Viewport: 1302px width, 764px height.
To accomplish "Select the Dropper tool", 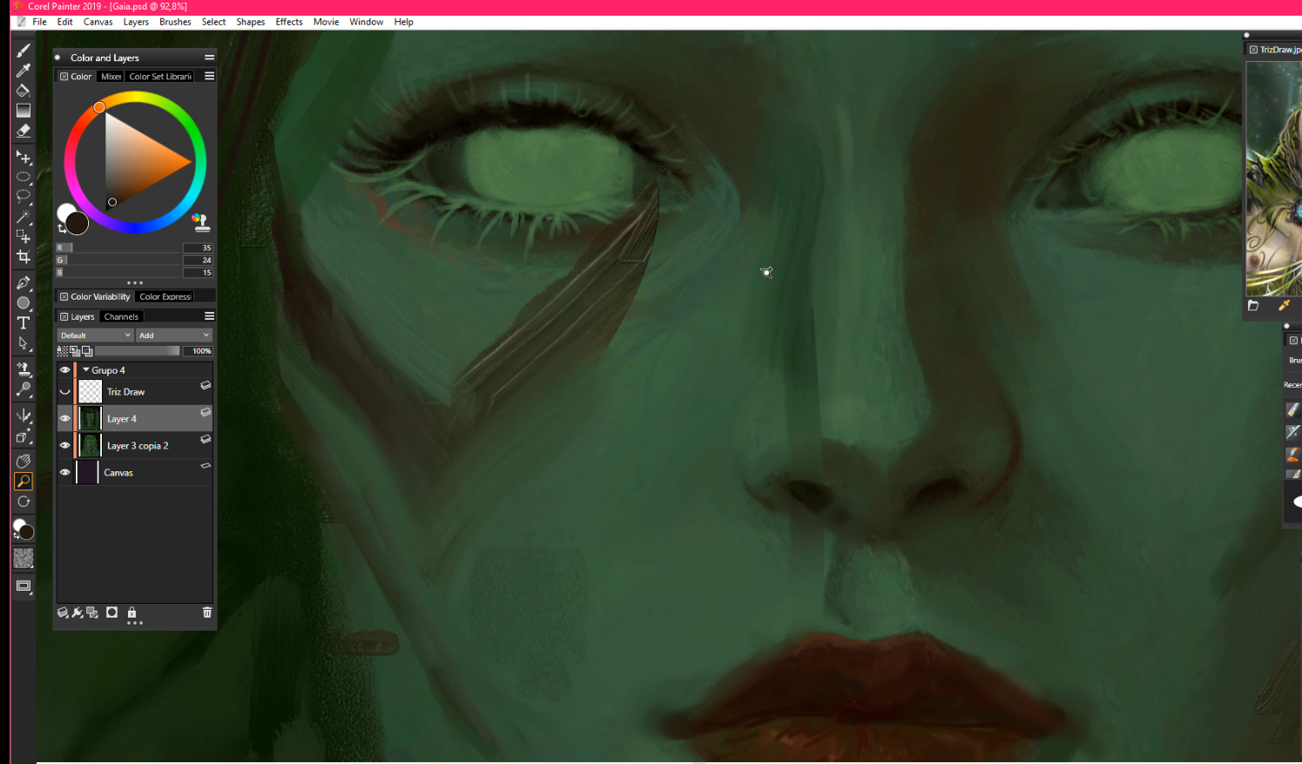I will [24, 71].
